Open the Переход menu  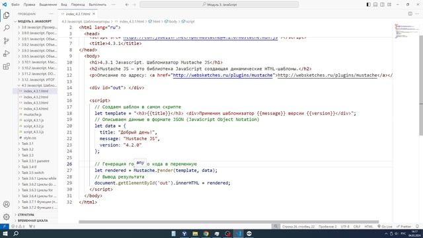(78, 5)
